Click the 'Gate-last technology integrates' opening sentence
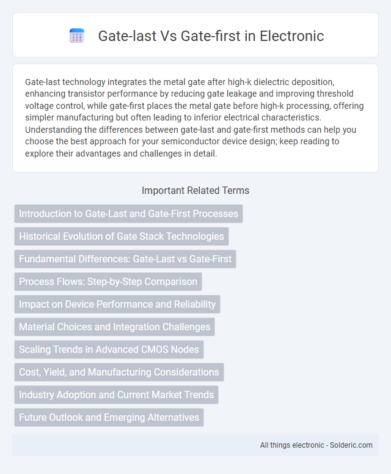391x474 pixels. tap(194, 100)
